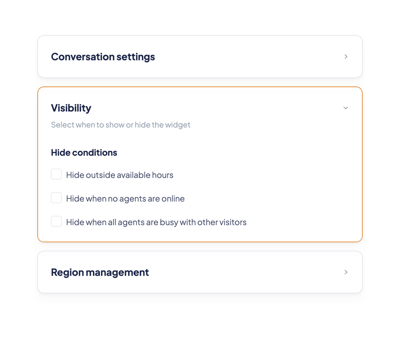Screen dimensions: 400x338
Task: Click the downward chevron in the Visibility panel
Action: 346,108
